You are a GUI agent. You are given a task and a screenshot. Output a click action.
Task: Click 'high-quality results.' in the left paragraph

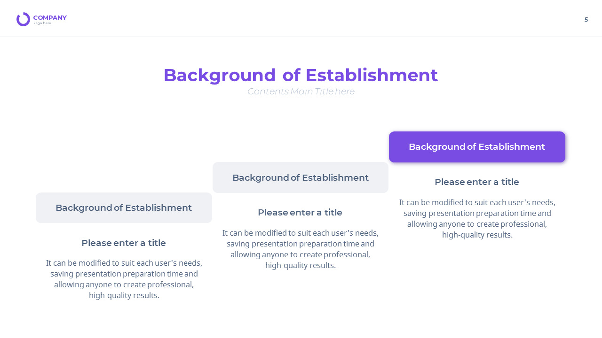[x=124, y=296]
